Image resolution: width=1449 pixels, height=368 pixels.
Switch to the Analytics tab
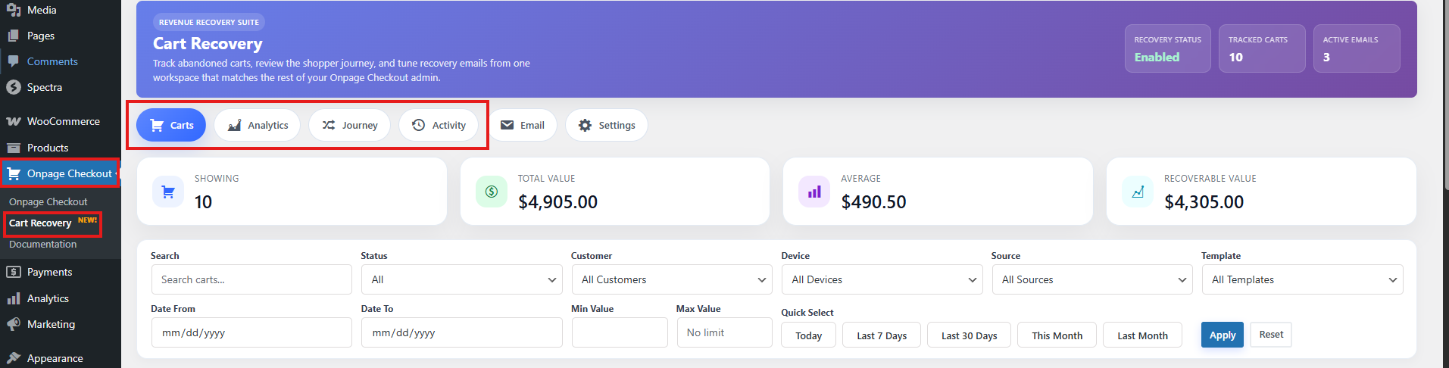(x=258, y=125)
